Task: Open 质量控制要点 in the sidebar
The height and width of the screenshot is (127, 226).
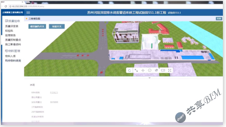Action: [13, 40]
